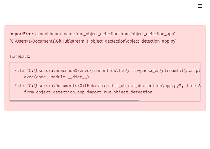The image size is (210, 149).
Task: Click 'object_detection_app' quoted module name in message
Action: [x=153, y=34]
